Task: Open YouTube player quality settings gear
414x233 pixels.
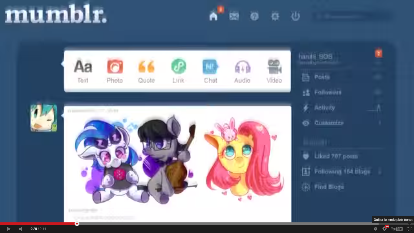Action: [x=385, y=229]
